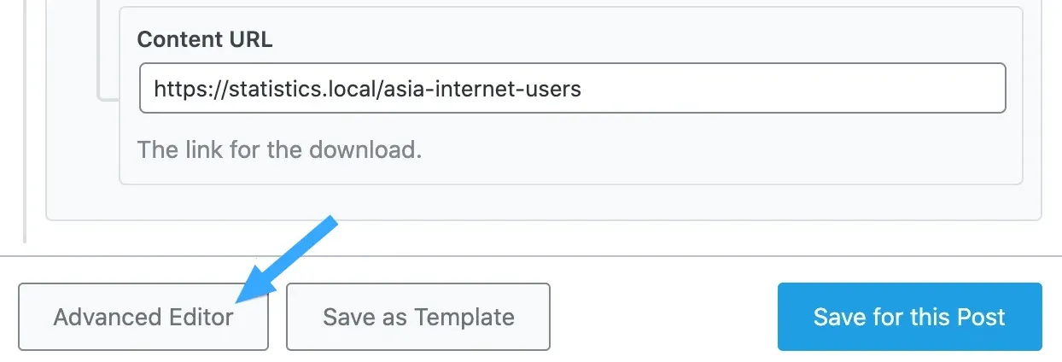
Task: Click the horizontal divider above the footer buttons
Action: coord(529,255)
